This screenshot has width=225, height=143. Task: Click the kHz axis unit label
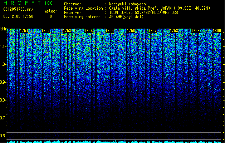click(3, 29)
